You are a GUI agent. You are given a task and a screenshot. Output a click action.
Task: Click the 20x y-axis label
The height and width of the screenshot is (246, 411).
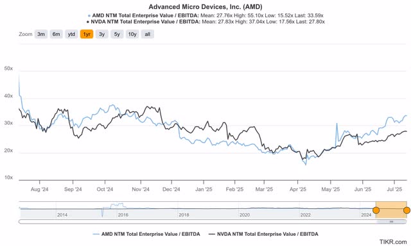point(8,151)
